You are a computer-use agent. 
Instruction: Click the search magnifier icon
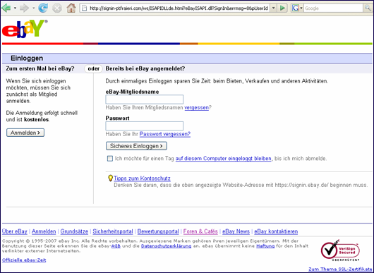[368, 8]
